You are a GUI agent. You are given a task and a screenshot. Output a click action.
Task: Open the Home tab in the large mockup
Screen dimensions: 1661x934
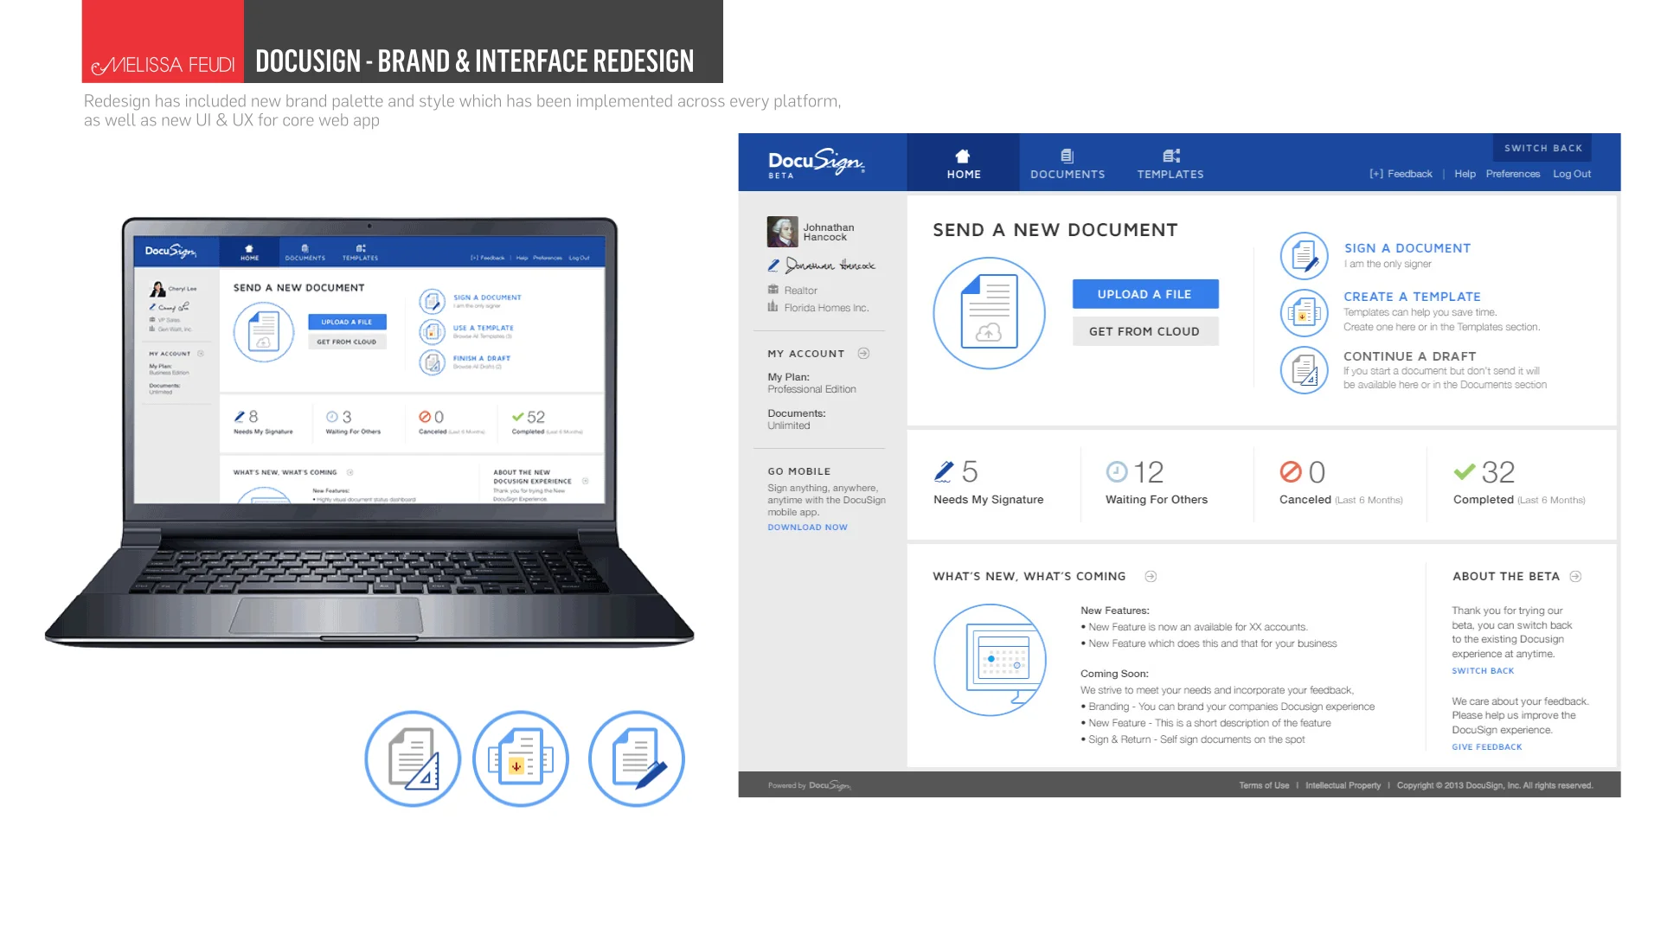[963, 163]
